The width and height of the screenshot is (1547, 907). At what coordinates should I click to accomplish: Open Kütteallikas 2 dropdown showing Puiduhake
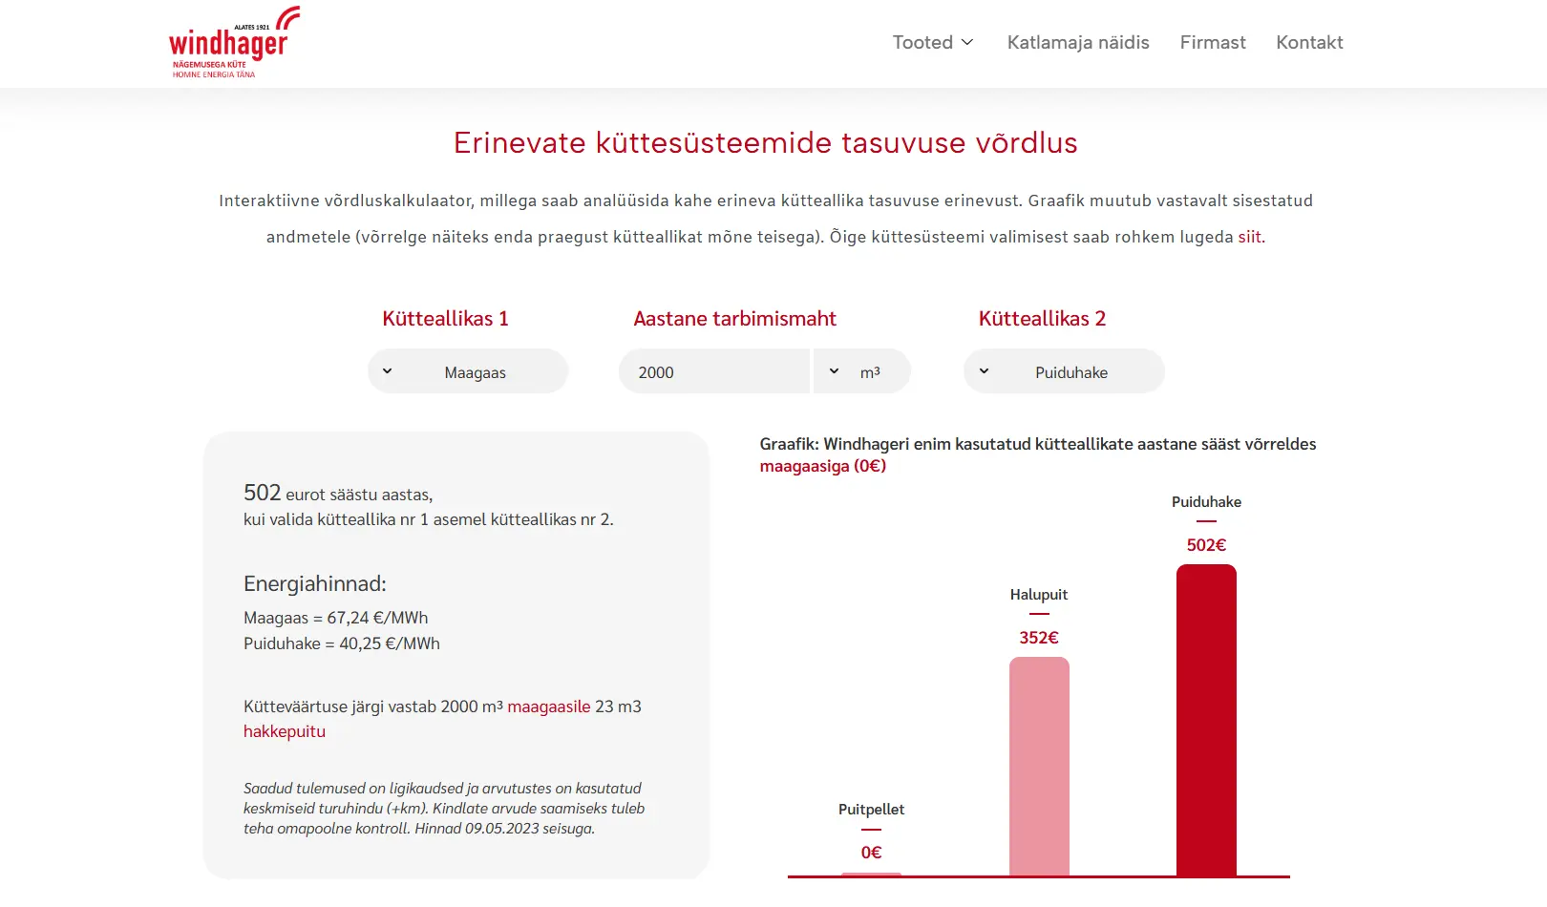click(x=1064, y=371)
